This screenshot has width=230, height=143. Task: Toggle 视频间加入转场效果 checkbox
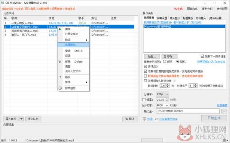click(x=145, y=81)
